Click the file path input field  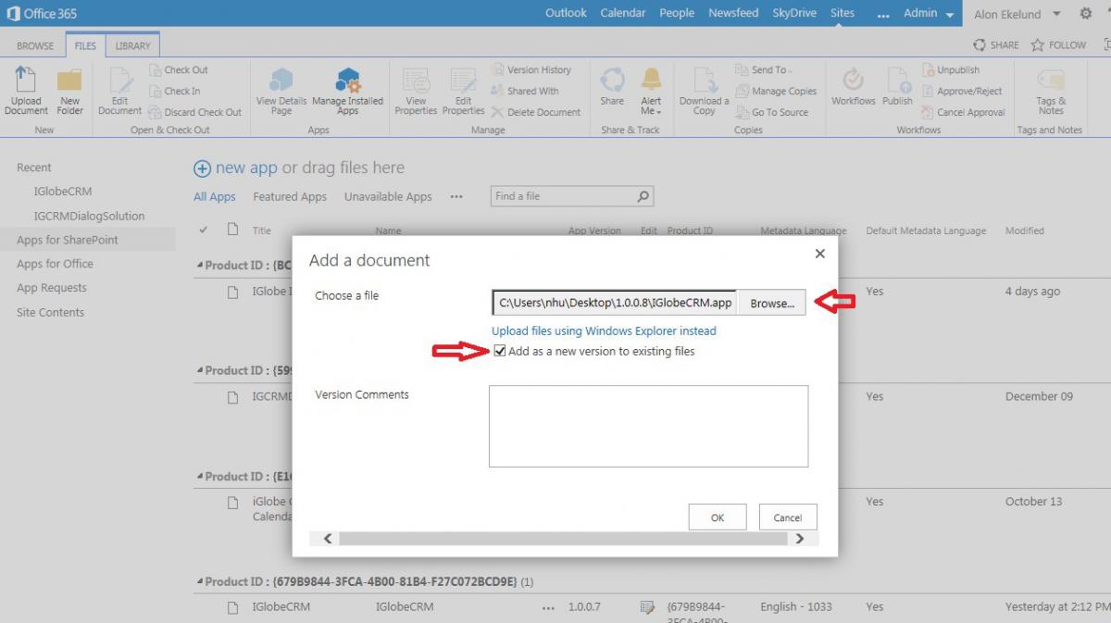point(615,303)
